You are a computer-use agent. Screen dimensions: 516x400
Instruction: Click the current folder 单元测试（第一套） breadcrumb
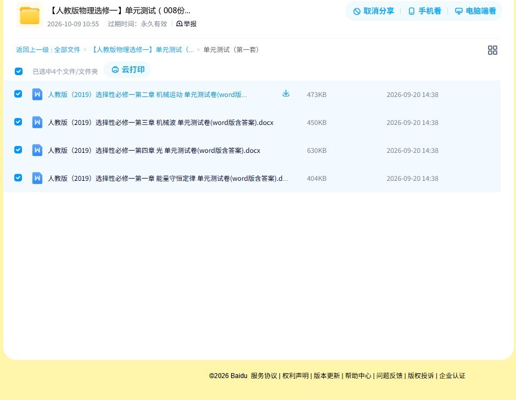tap(231, 50)
